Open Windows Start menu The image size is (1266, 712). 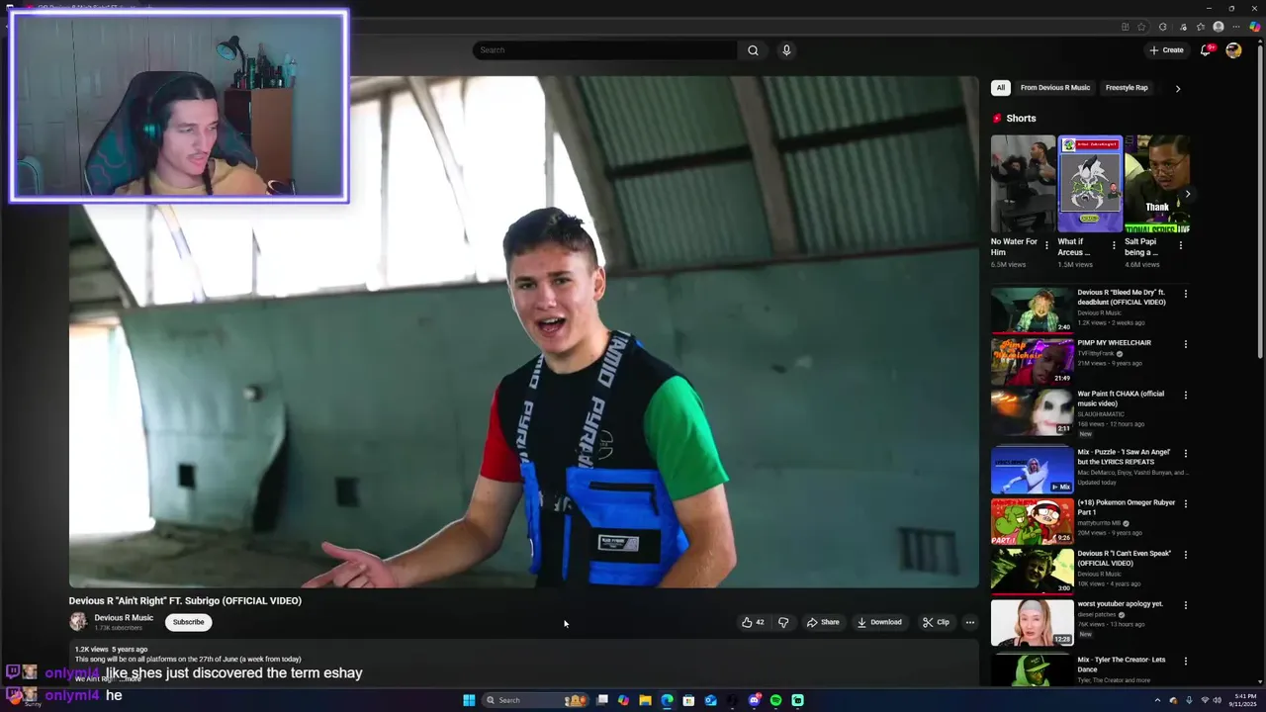pos(469,700)
